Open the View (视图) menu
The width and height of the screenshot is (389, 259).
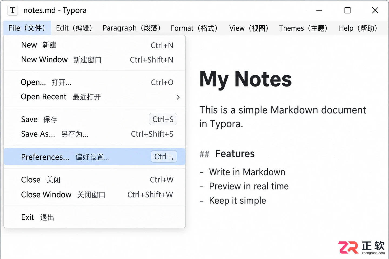(249, 28)
